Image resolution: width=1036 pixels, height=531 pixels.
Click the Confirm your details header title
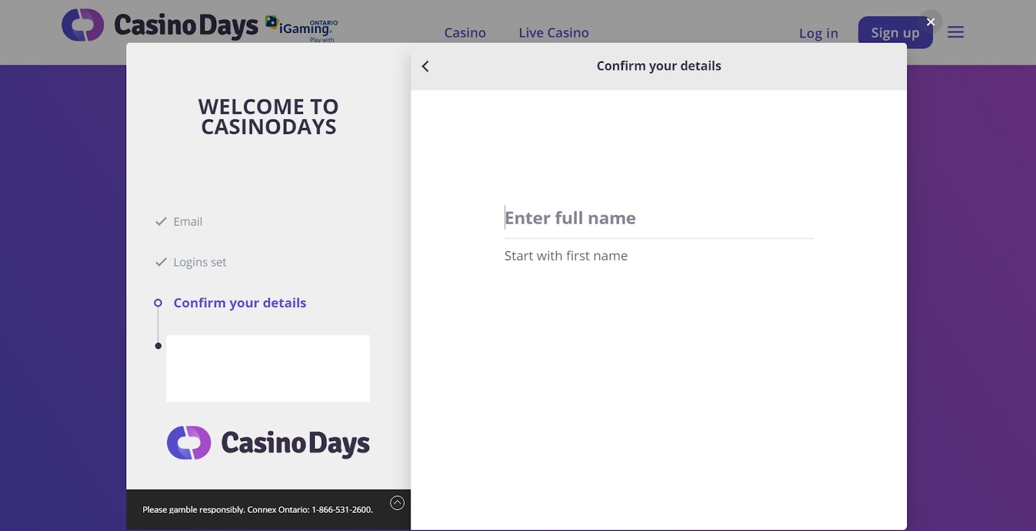pyautogui.click(x=659, y=66)
